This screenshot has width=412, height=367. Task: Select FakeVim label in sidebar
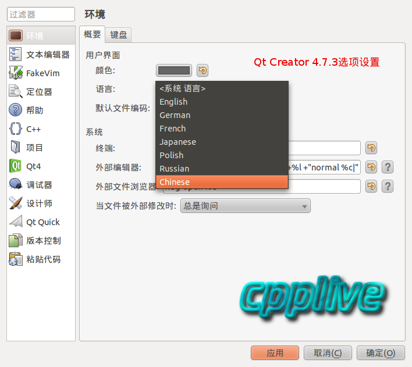(43, 73)
